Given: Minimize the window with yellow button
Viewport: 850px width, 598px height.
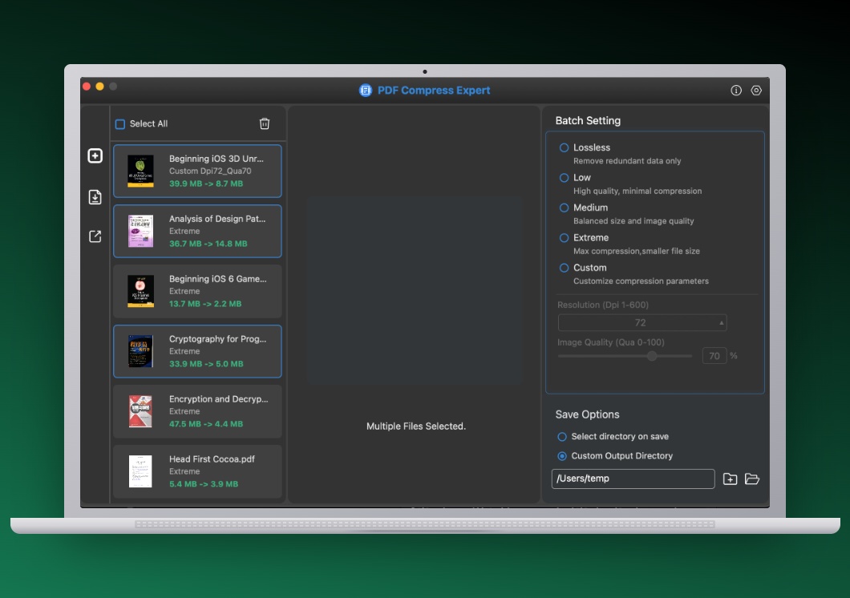Looking at the screenshot, I should 99,86.
